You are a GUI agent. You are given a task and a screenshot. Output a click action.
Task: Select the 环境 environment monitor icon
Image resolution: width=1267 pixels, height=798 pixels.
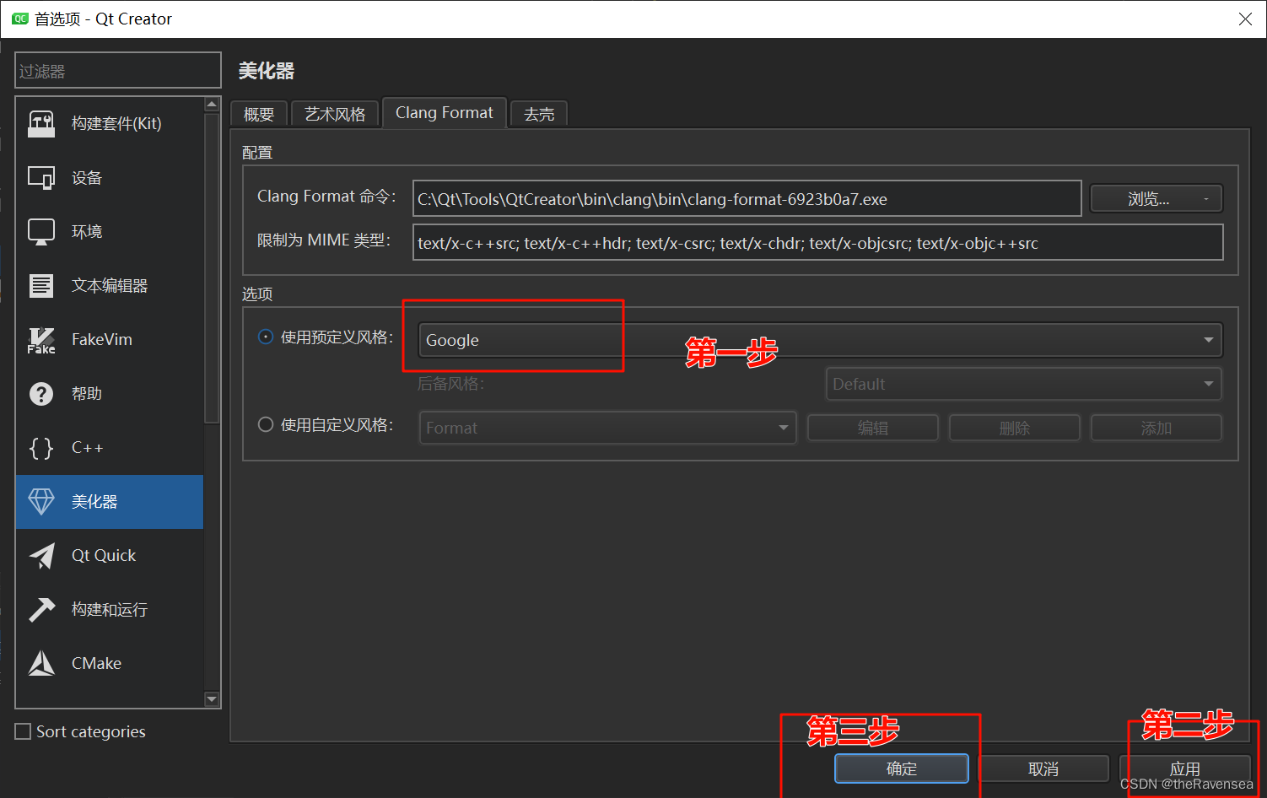[41, 232]
